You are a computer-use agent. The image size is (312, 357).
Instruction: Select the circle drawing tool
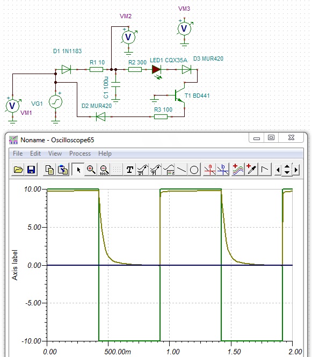(194, 170)
